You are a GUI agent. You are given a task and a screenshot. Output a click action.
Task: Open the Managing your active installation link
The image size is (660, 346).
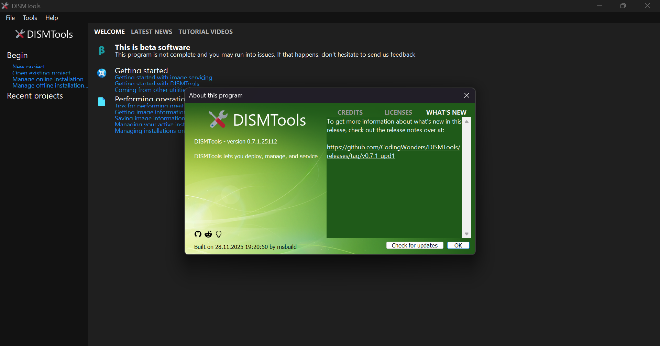coord(150,124)
